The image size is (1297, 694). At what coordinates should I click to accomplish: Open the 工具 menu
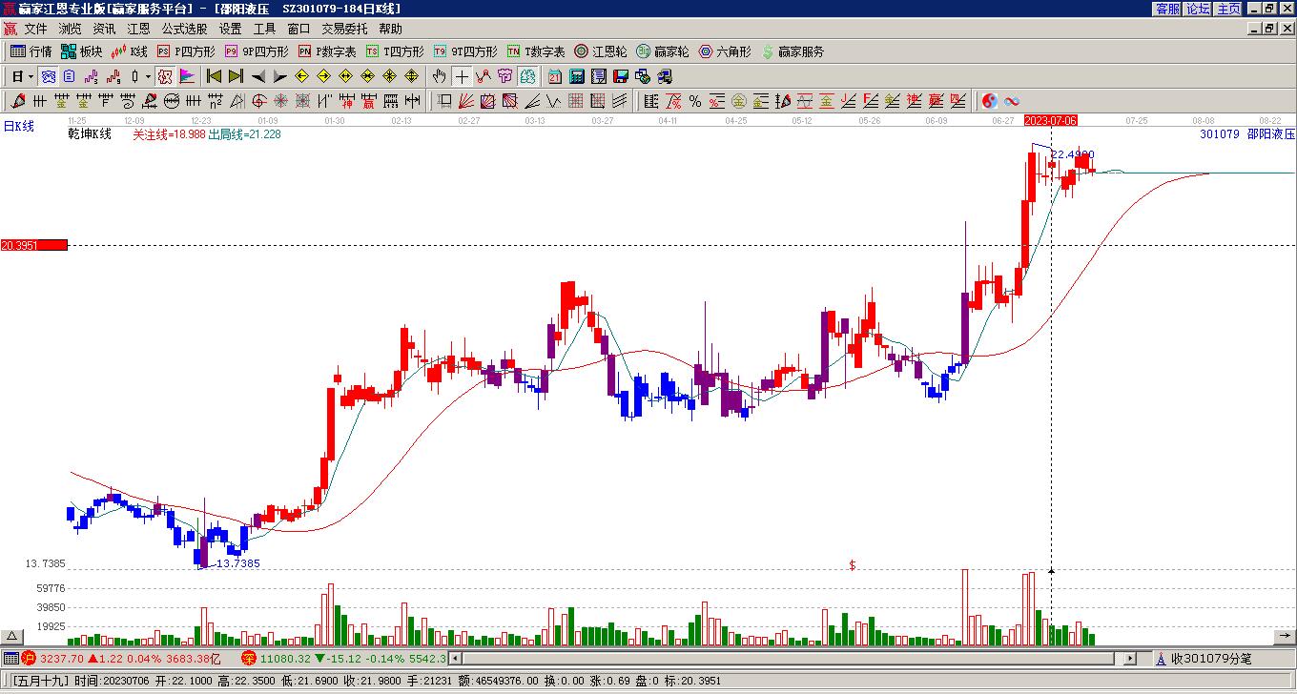pyautogui.click(x=264, y=30)
